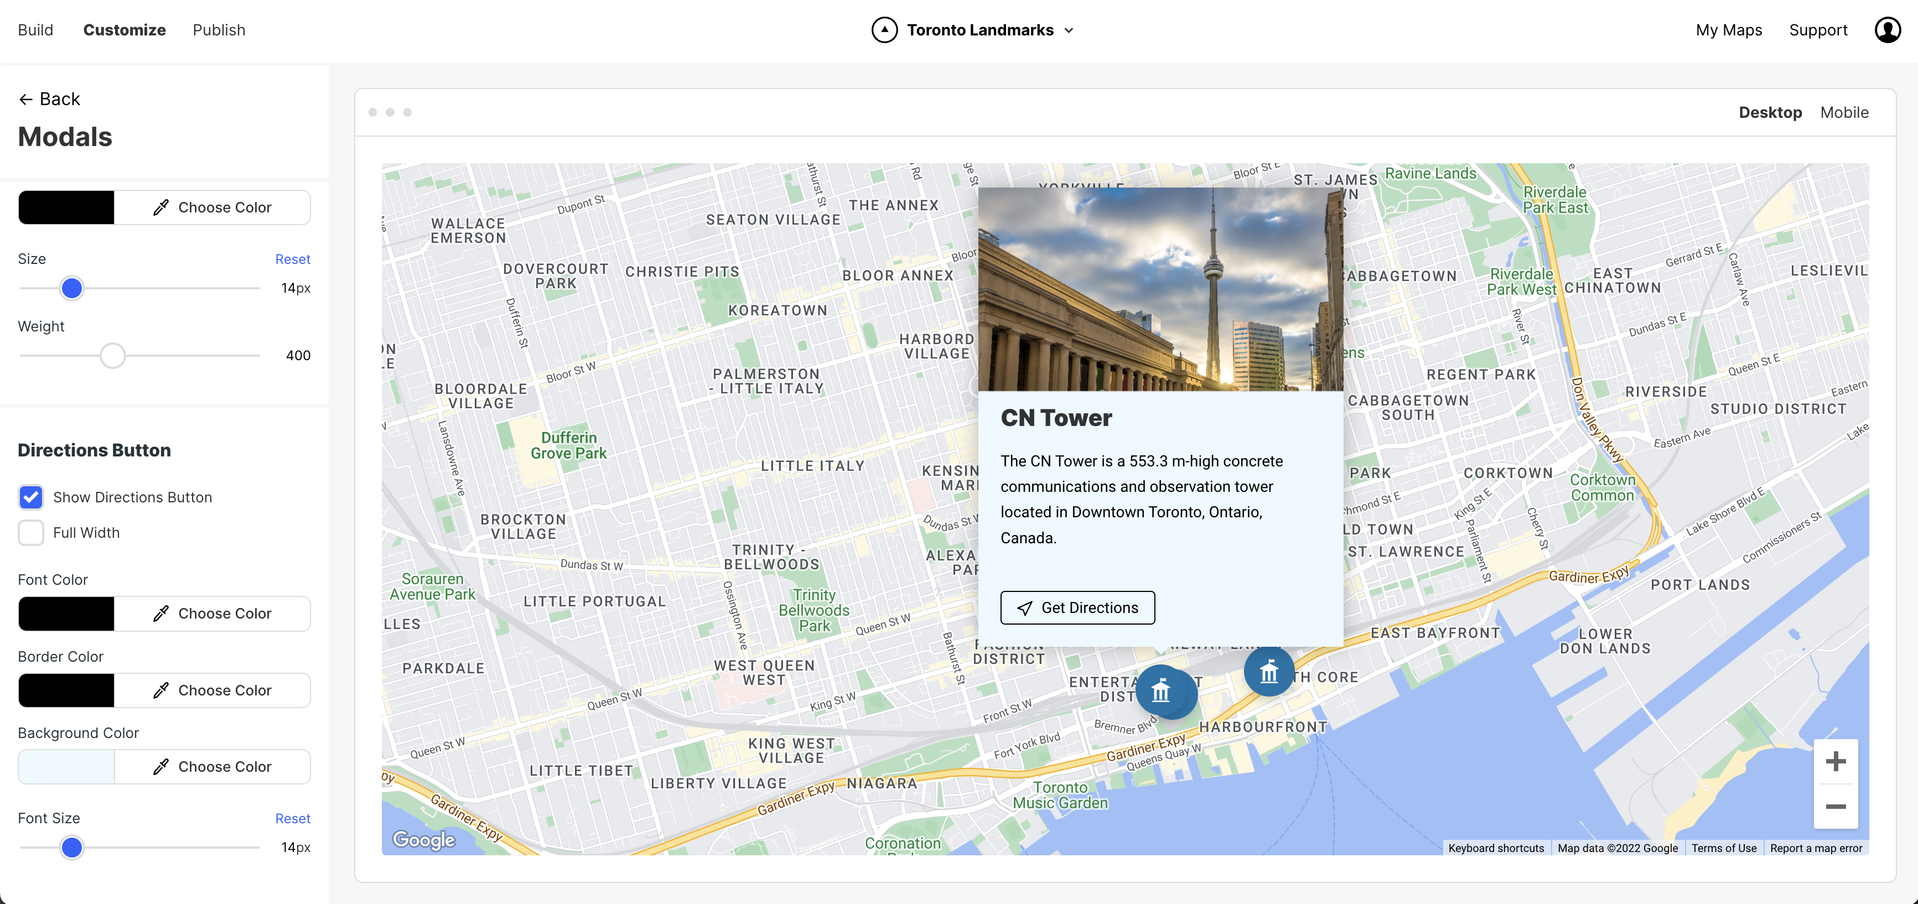Click the Toronto Music Garden map label
1918x904 pixels.
1060,795
